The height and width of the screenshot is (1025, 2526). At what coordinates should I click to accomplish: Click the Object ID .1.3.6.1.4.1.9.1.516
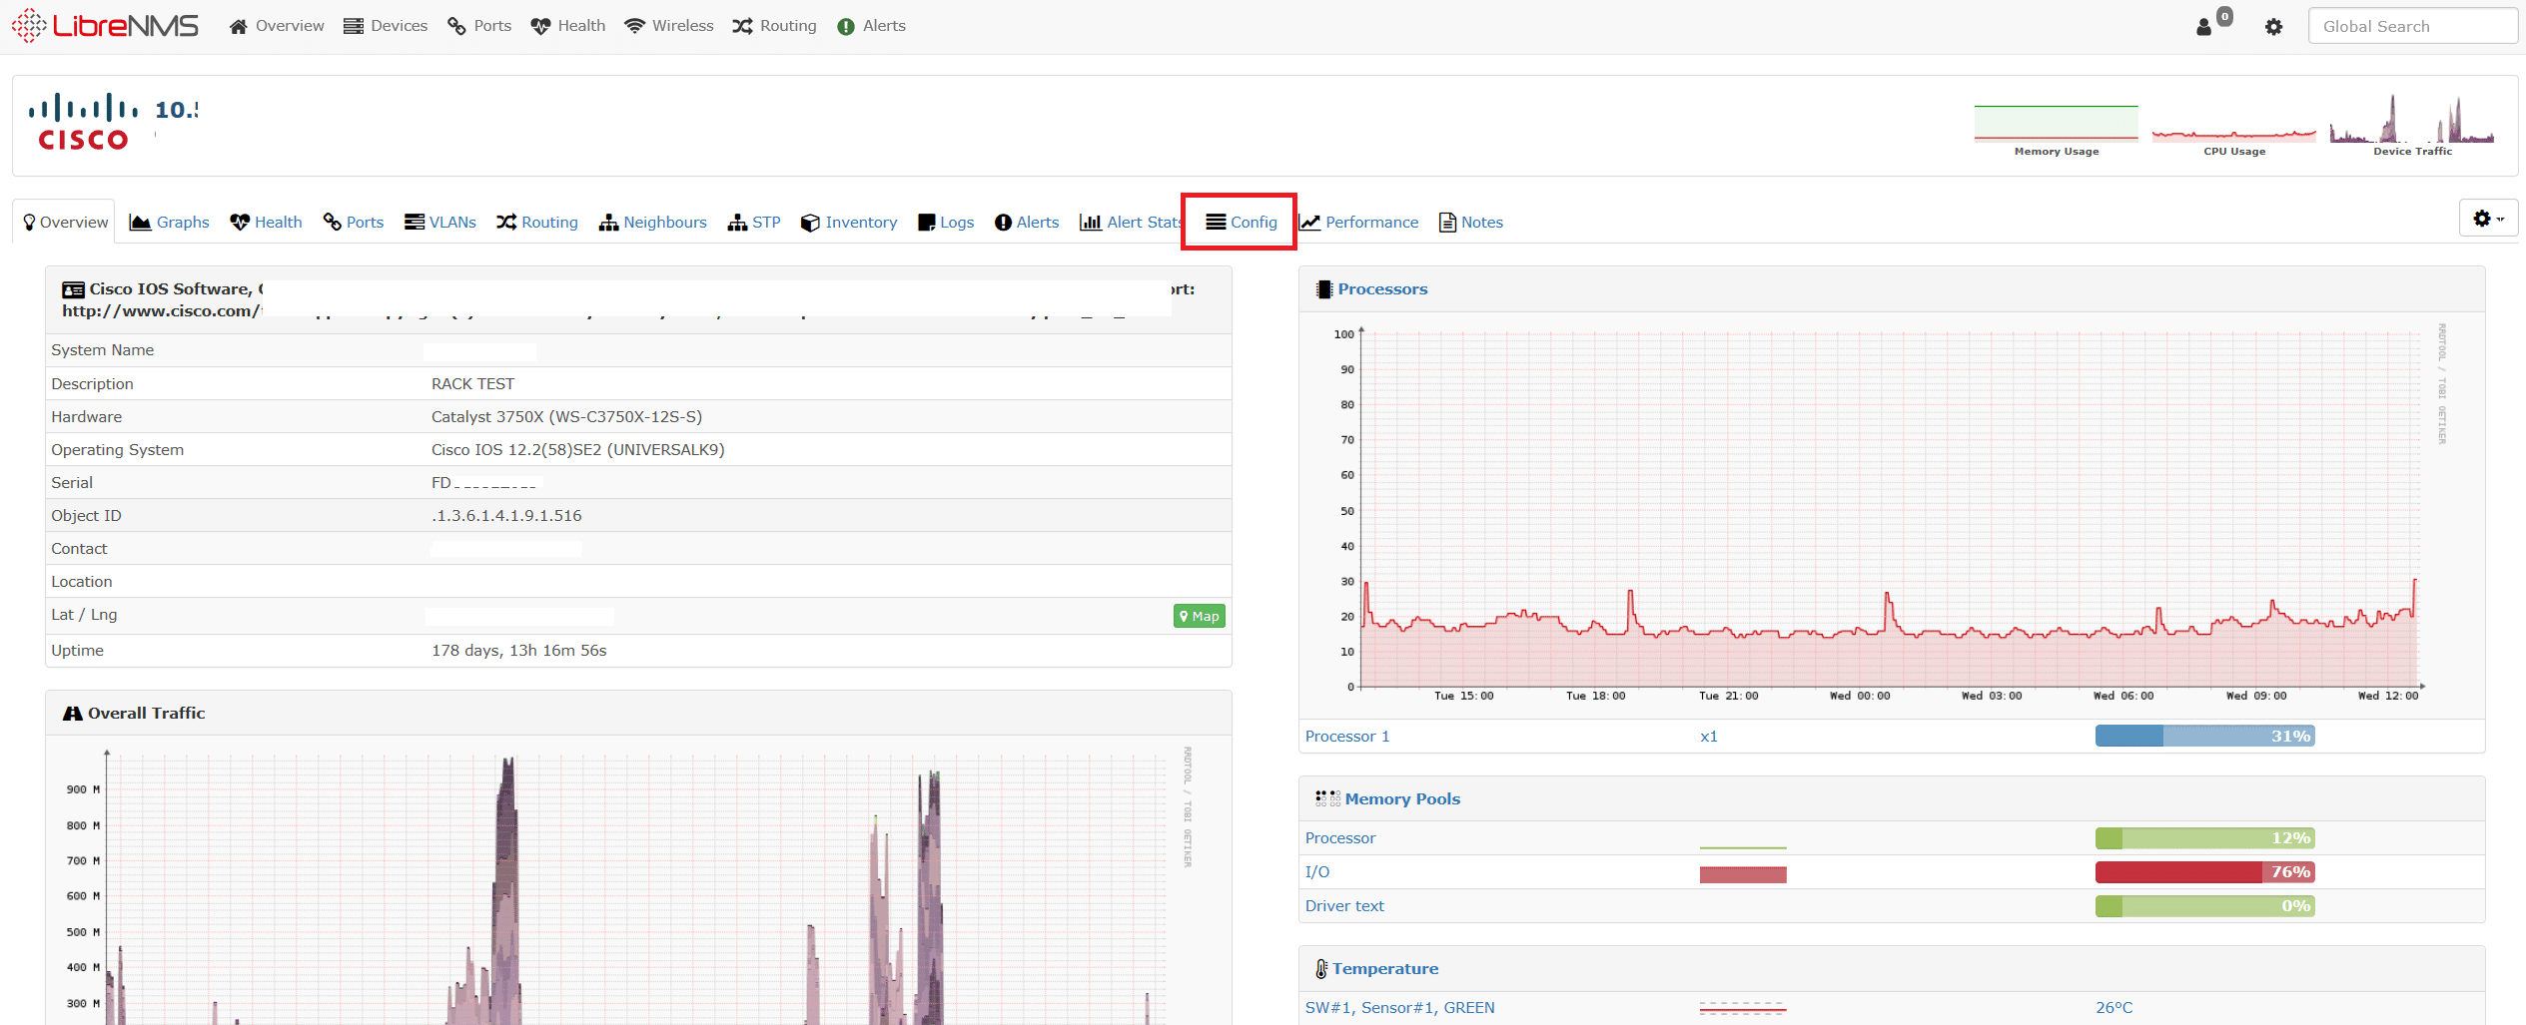point(506,515)
